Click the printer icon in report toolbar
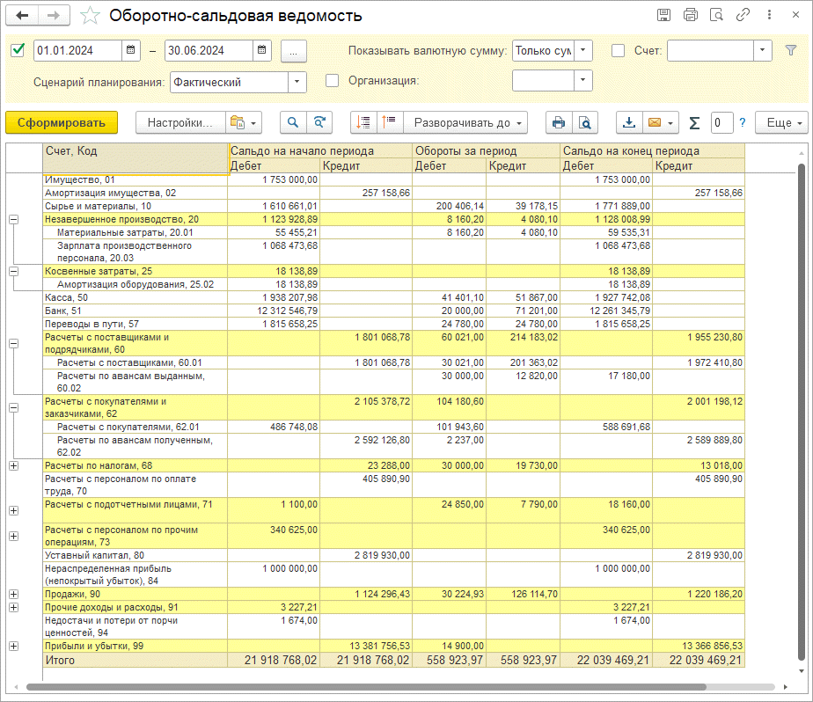 (559, 123)
